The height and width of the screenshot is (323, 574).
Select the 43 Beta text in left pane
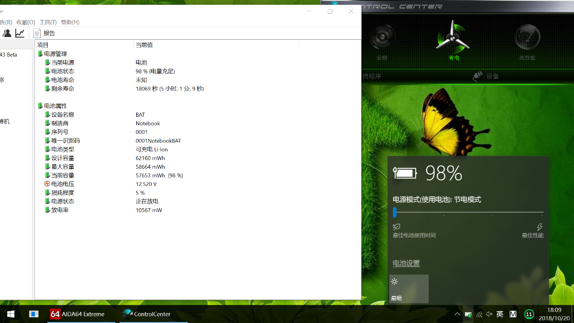[9, 55]
